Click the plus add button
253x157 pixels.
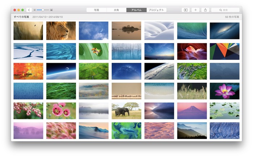[196, 10]
